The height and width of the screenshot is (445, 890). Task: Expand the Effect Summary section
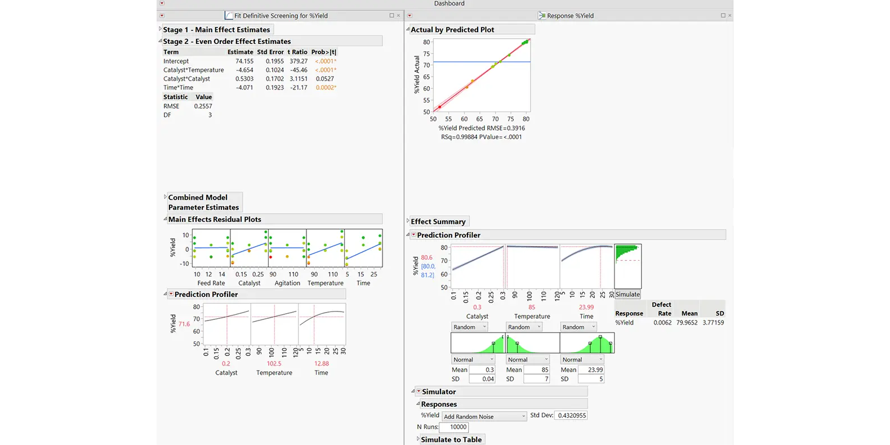pos(408,221)
